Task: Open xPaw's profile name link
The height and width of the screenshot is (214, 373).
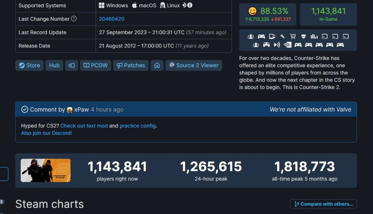Action: tap(81, 109)
